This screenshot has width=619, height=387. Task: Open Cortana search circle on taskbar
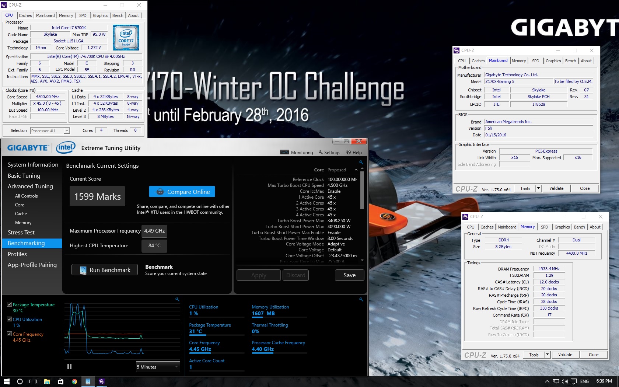(x=20, y=381)
